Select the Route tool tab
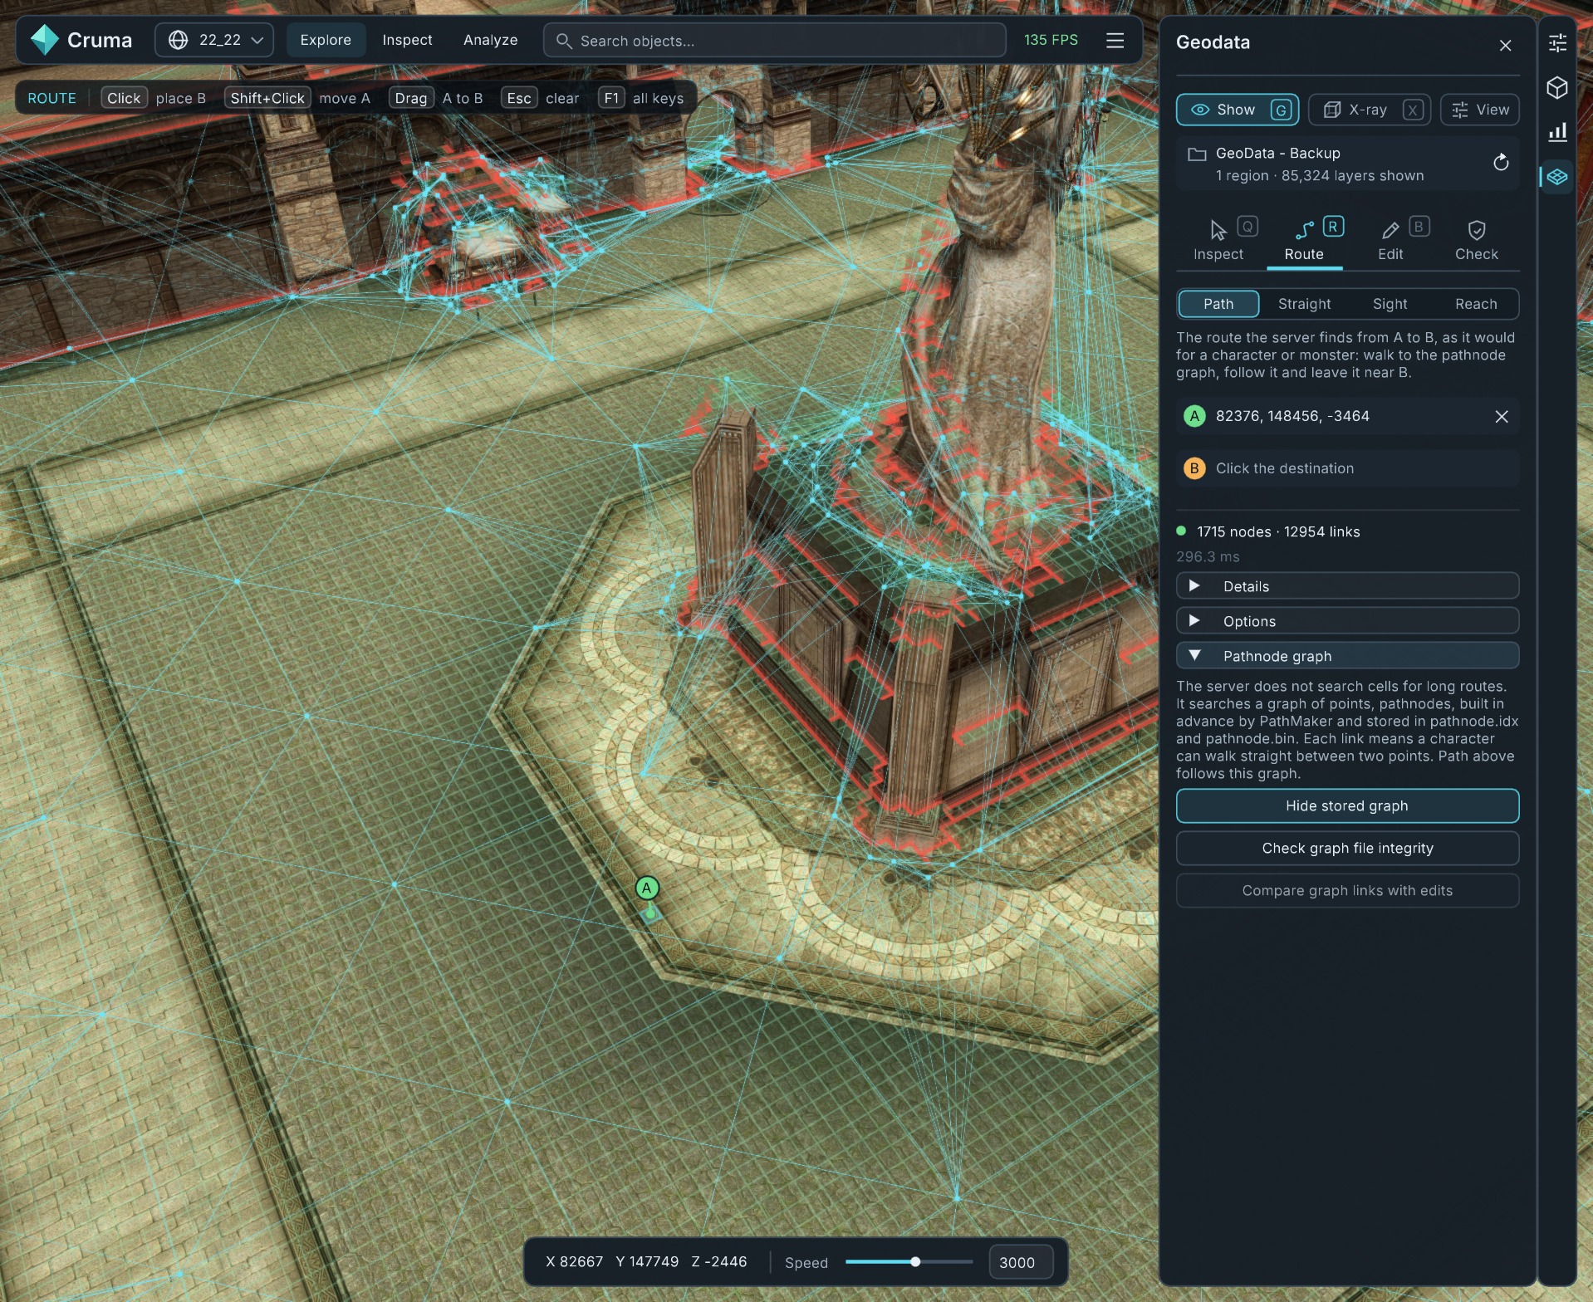The image size is (1593, 1302). click(x=1304, y=240)
